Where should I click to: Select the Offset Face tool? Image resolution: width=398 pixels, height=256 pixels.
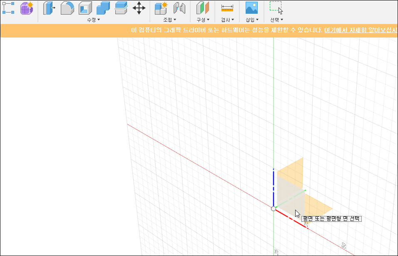pyautogui.click(x=121, y=8)
